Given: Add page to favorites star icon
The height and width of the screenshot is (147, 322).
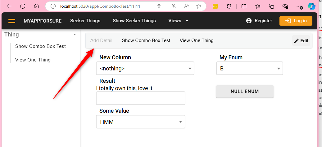Looking at the screenshot, I should [x=199, y=6].
